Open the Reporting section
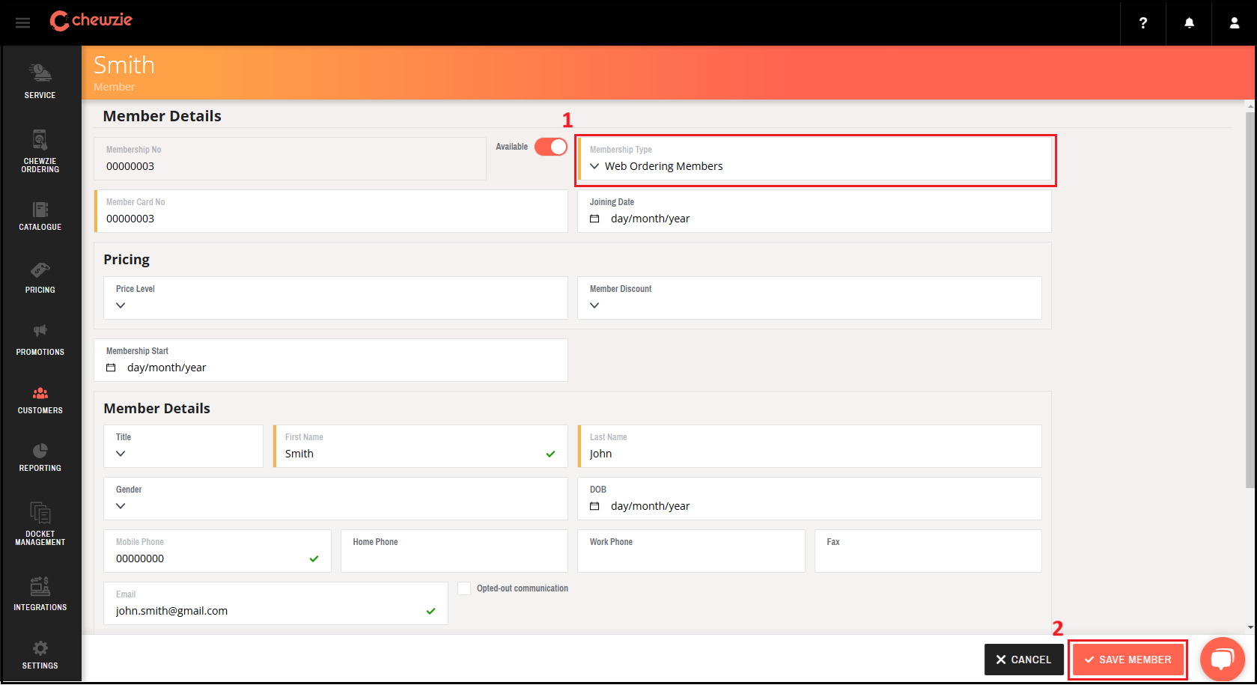The height and width of the screenshot is (685, 1257). (40, 457)
